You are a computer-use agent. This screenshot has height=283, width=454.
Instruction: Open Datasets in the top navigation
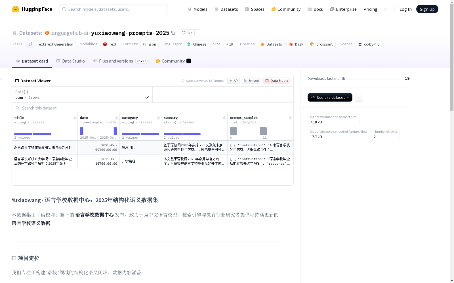pos(226,9)
